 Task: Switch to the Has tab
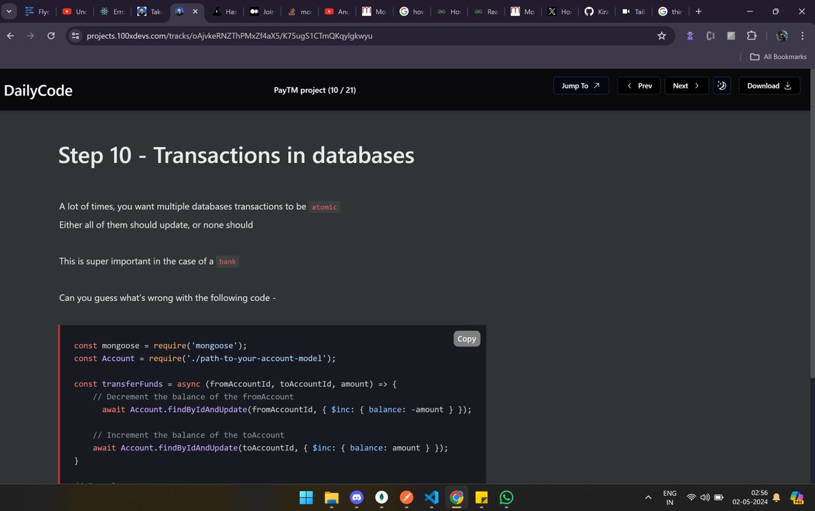225,12
